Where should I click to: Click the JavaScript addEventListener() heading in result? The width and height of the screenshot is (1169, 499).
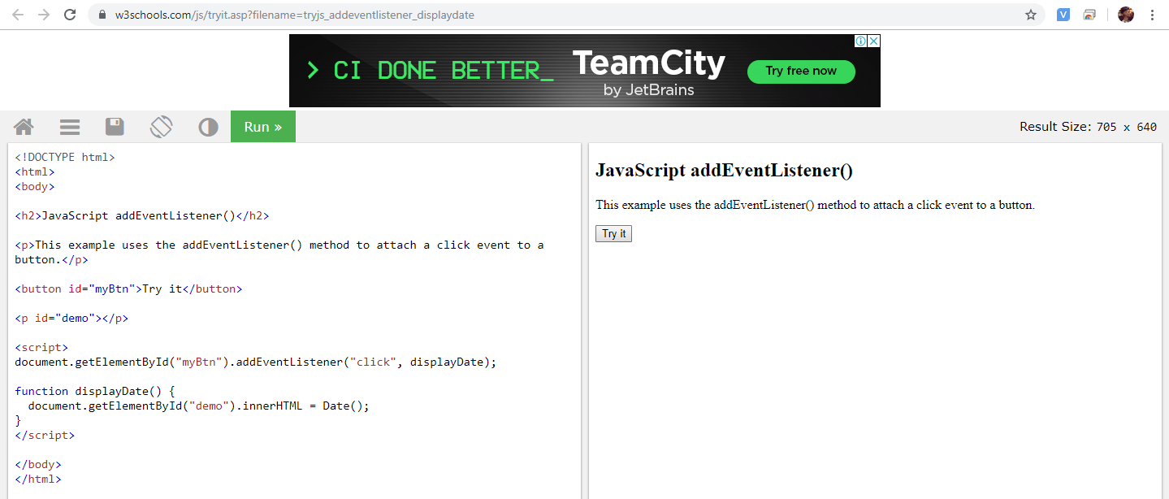click(724, 171)
